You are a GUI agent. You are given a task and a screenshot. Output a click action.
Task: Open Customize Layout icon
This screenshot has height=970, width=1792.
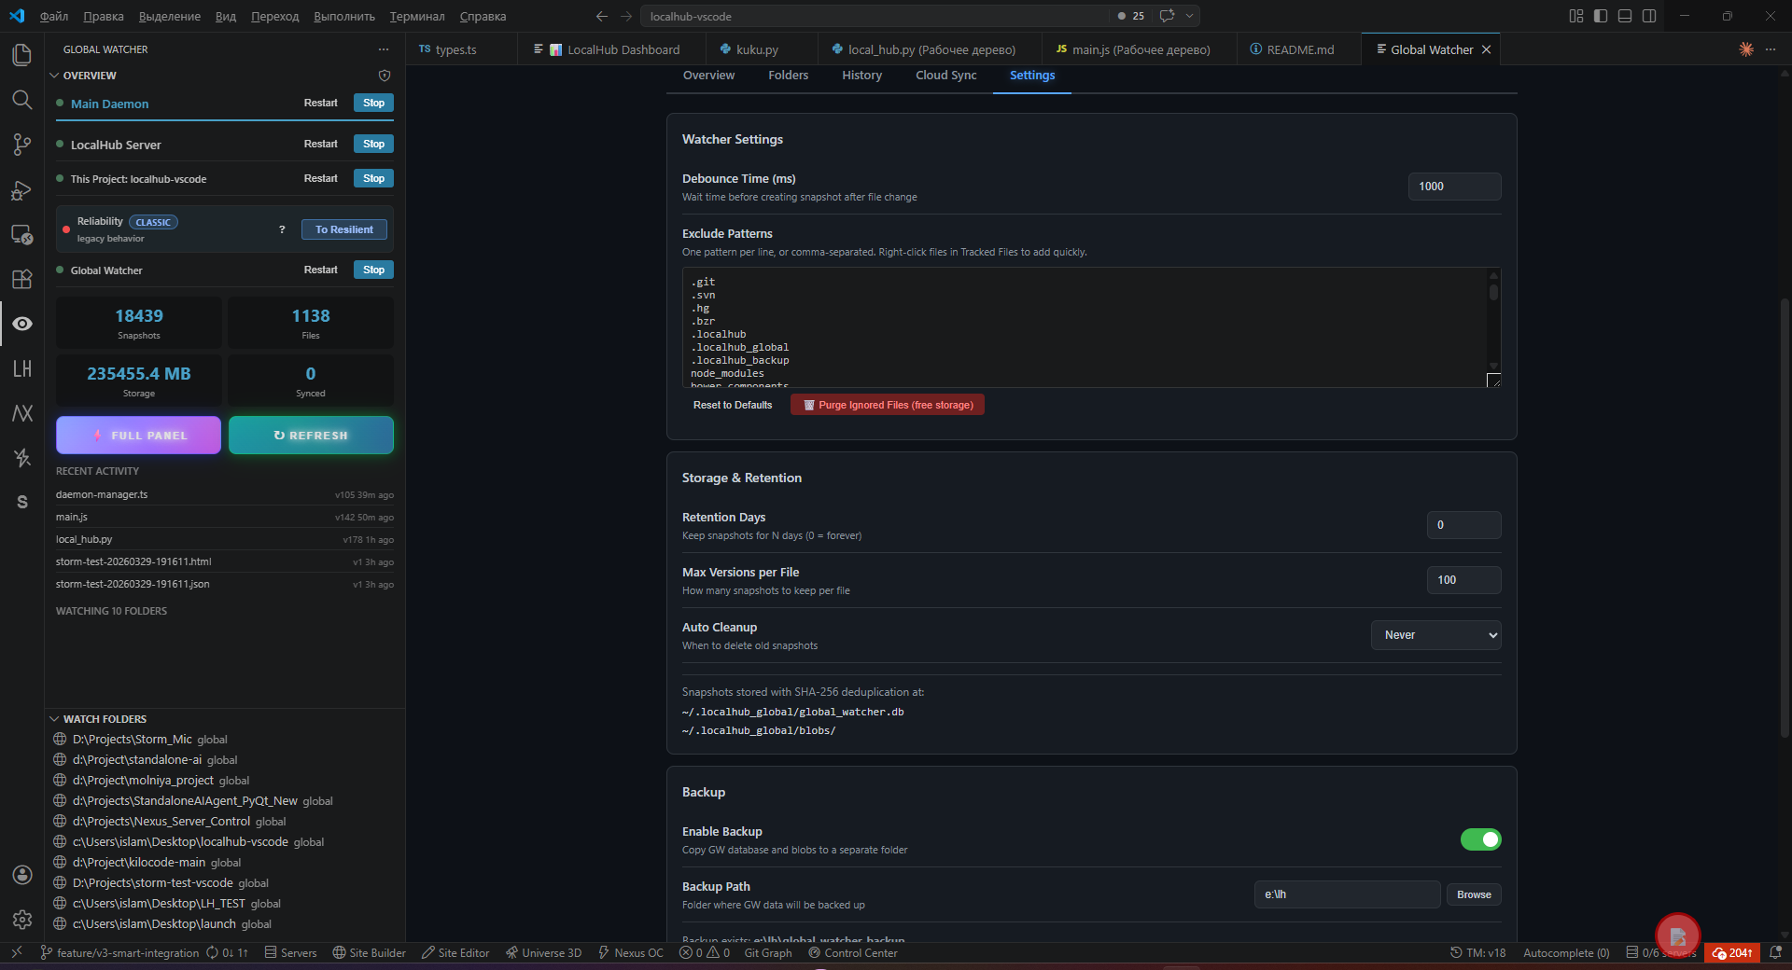pyautogui.click(x=1576, y=16)
